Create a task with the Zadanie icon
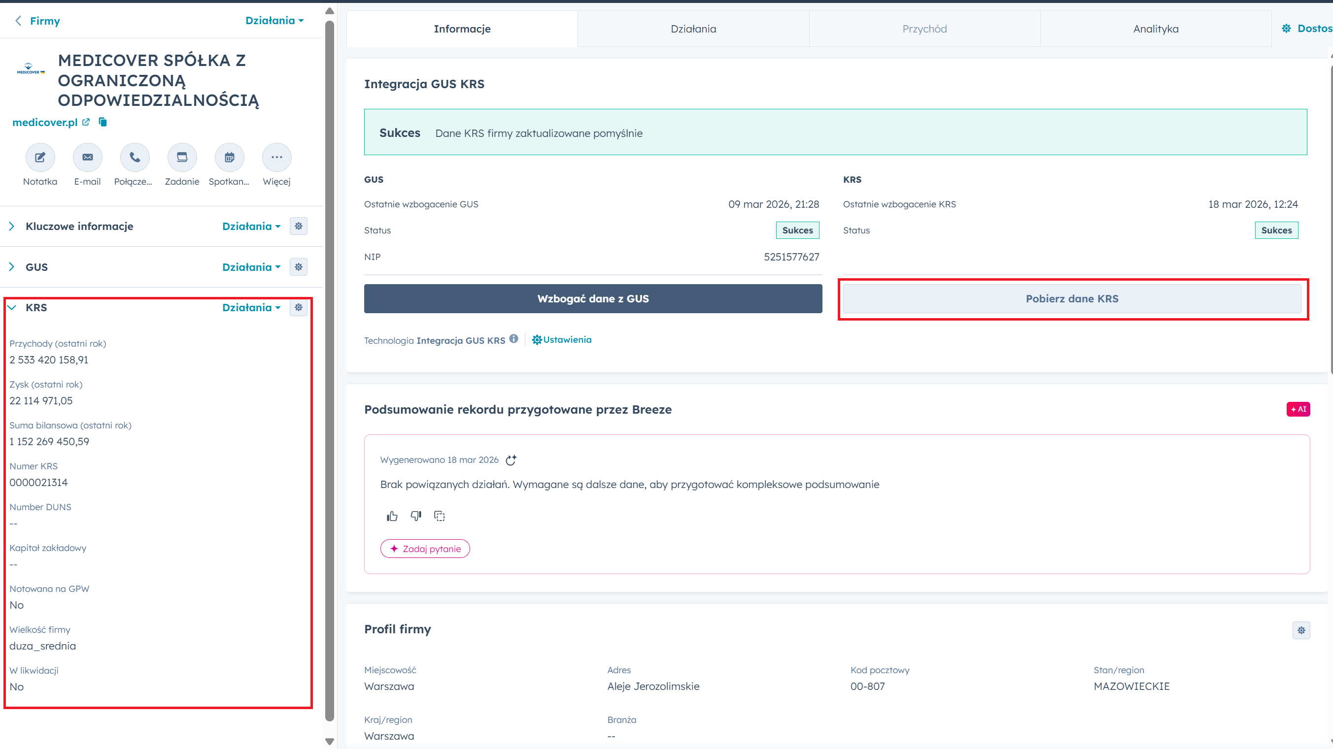The image size is (1333, 749). coord(182,157)
